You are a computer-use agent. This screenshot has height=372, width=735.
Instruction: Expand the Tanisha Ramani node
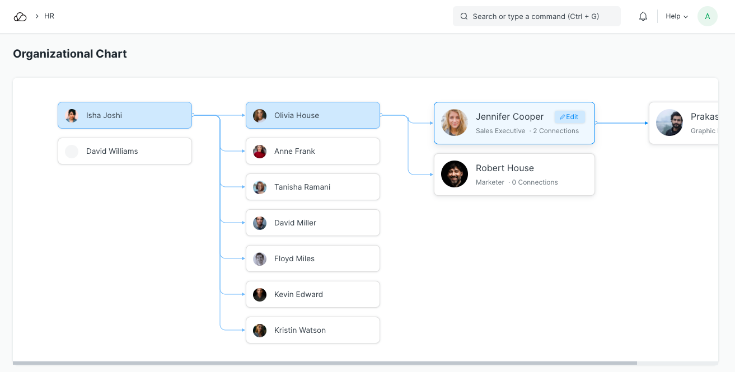[x=312, y=187]
